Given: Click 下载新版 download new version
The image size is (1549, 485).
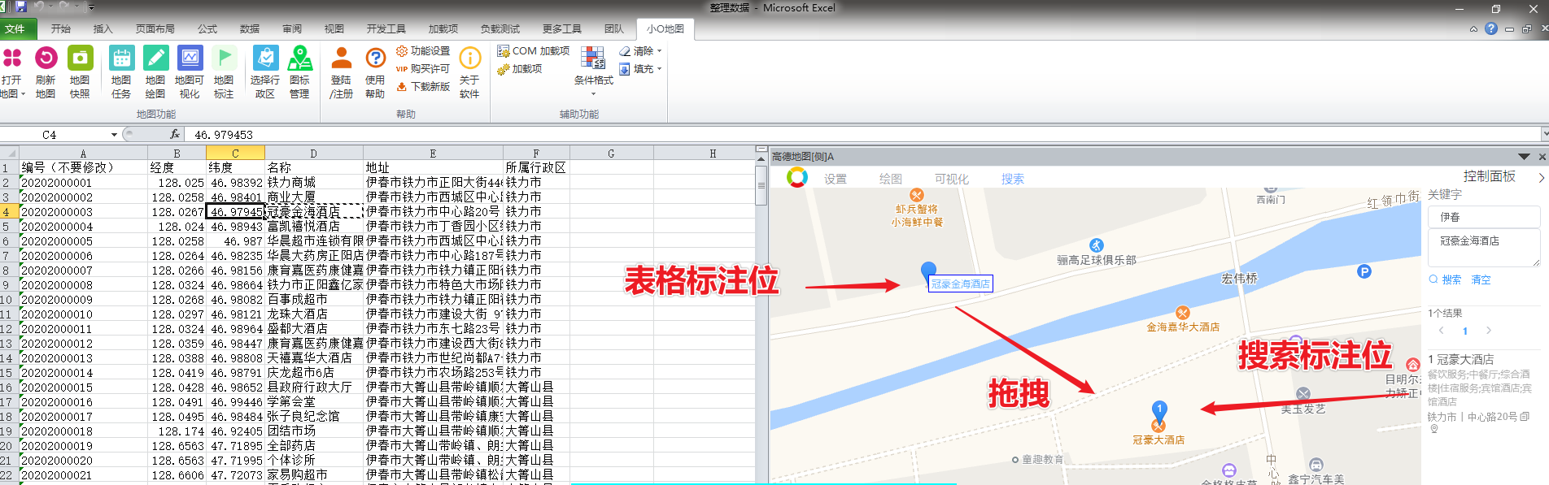Looking at the screenshot, I should point(423,86).
